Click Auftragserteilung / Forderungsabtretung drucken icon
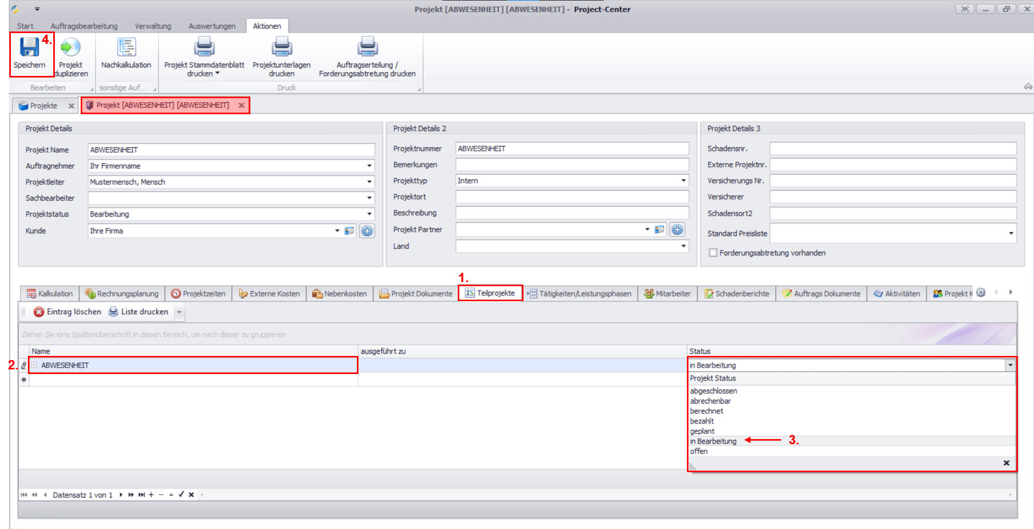1034x529 pixels. tap(367, 48)
